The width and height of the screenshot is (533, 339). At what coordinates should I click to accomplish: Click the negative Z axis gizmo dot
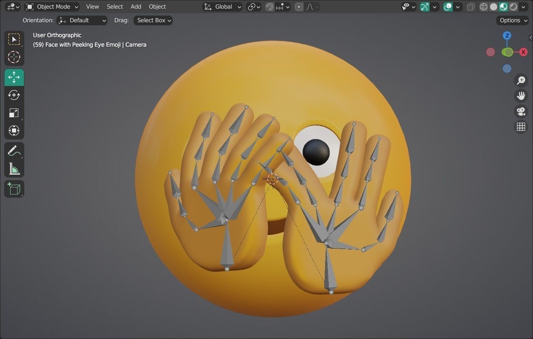pos(507,69)
